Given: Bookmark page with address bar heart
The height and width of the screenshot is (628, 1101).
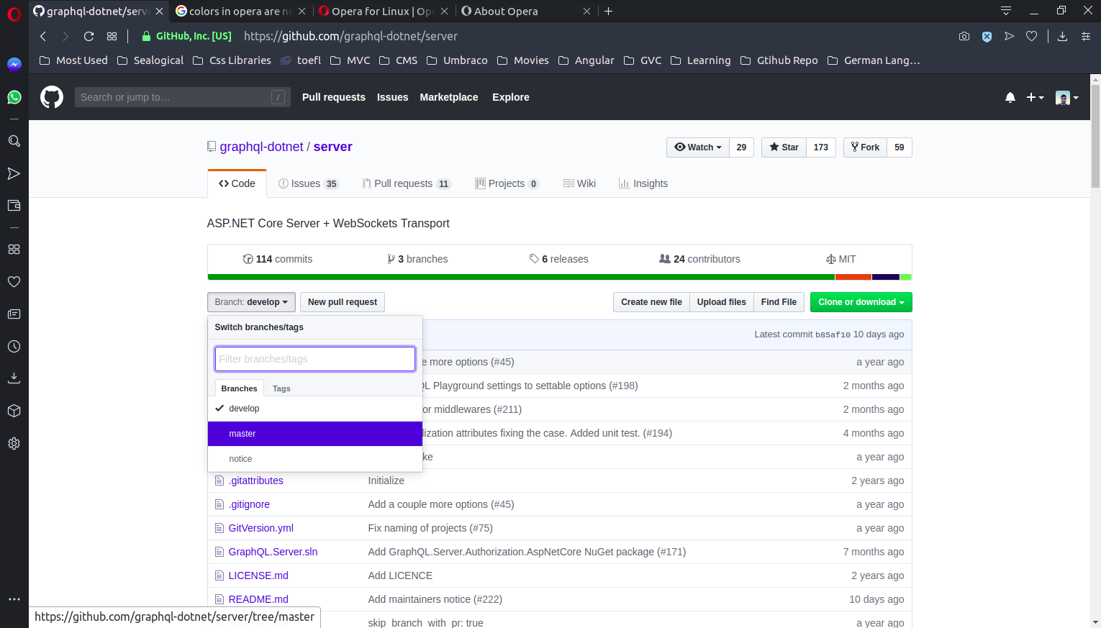Looking at the screenshot, I should (x=1032, y=36).
